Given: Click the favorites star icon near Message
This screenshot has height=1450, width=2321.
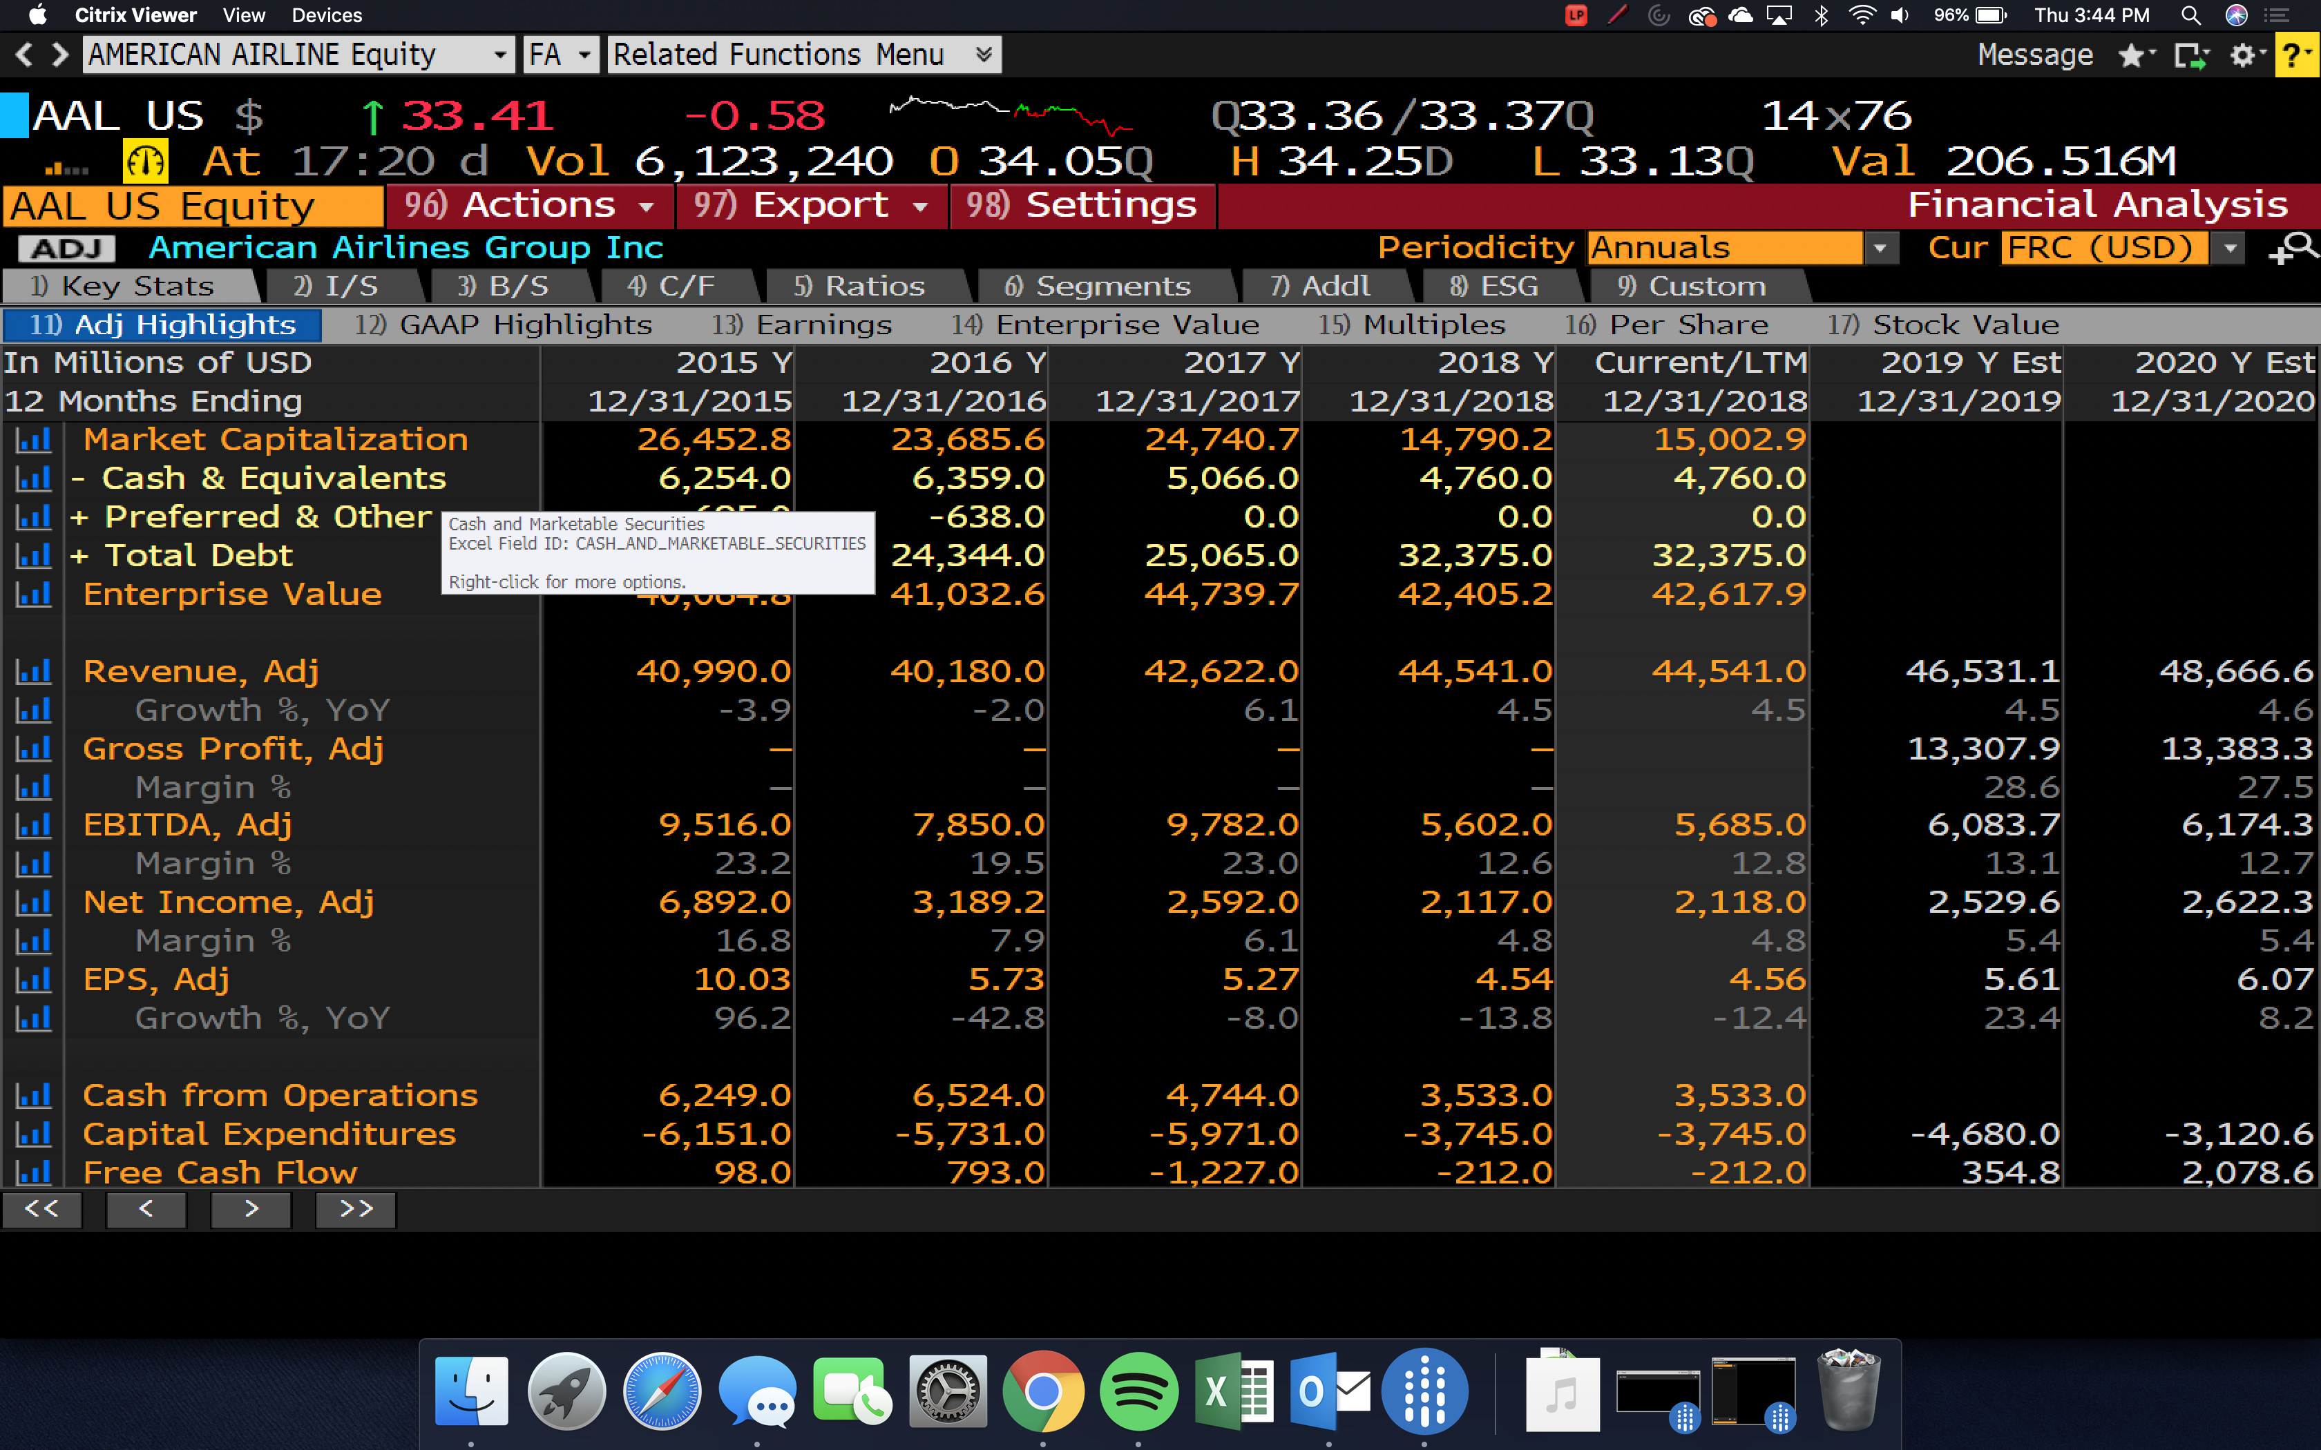Looking at the screenshot, I should (x=2131, y=56).
